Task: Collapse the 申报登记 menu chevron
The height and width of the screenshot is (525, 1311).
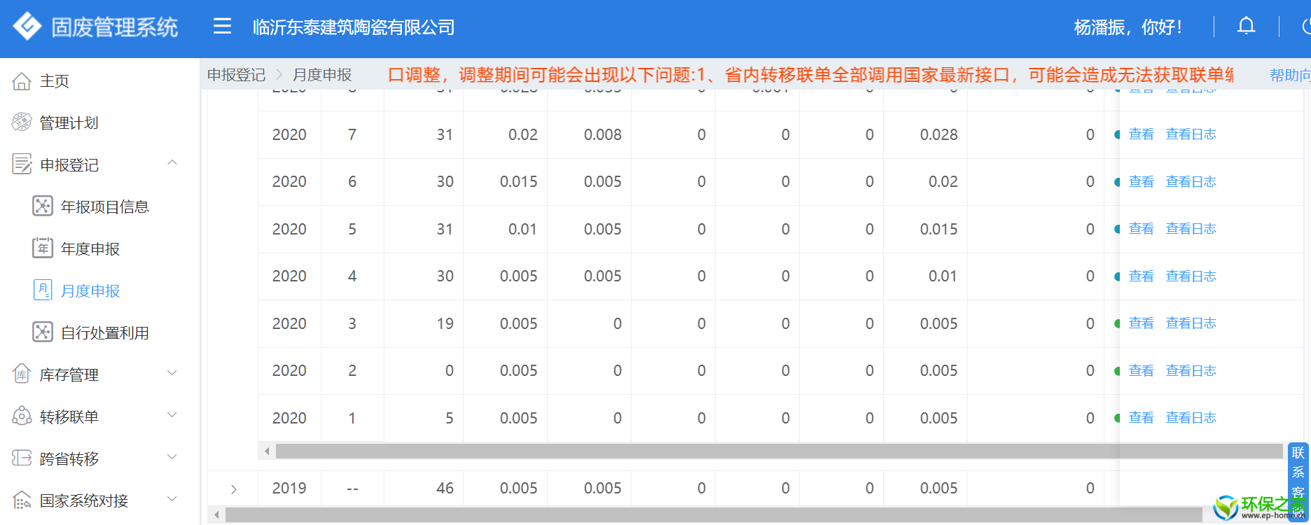Action: coord(172,163)
